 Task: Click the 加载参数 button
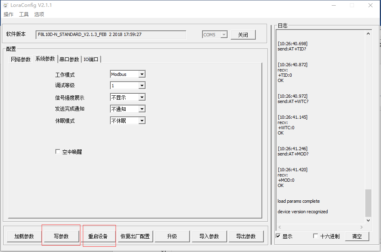pos(24,236)
